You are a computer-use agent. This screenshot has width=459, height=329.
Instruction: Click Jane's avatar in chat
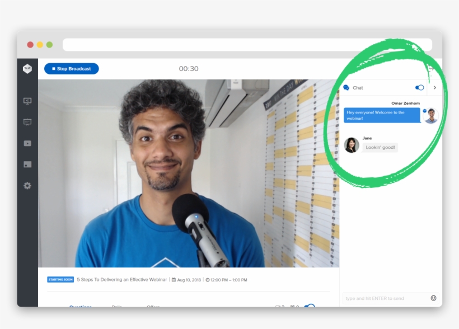(352, 145)
